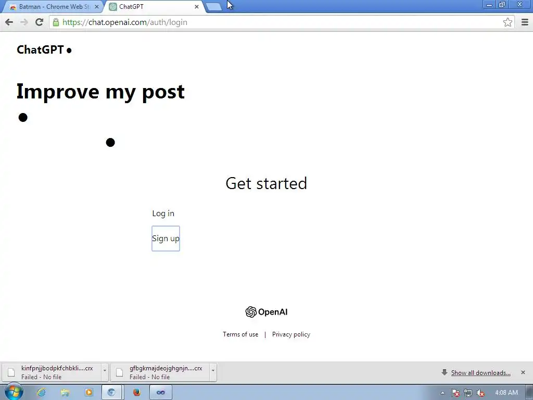Click the green HTTPS padlock icon
Viewport: 533px width, 400px height.
pyautogui.click(x=56, y=22)
